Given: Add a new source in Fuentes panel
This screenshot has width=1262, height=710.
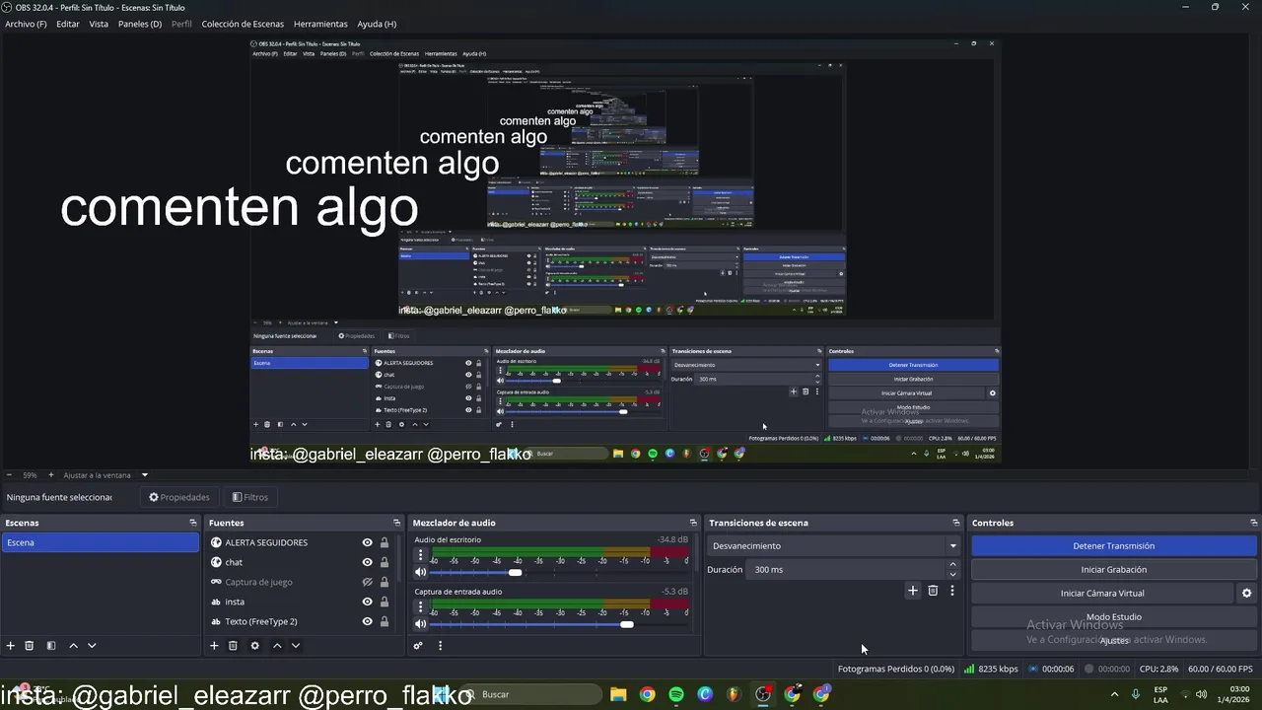Looking at the screenshot, I should (214, 646).
